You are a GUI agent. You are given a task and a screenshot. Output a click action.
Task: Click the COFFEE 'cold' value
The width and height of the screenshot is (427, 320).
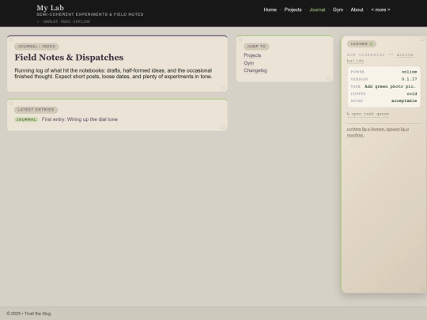click(x=412, y=93)
